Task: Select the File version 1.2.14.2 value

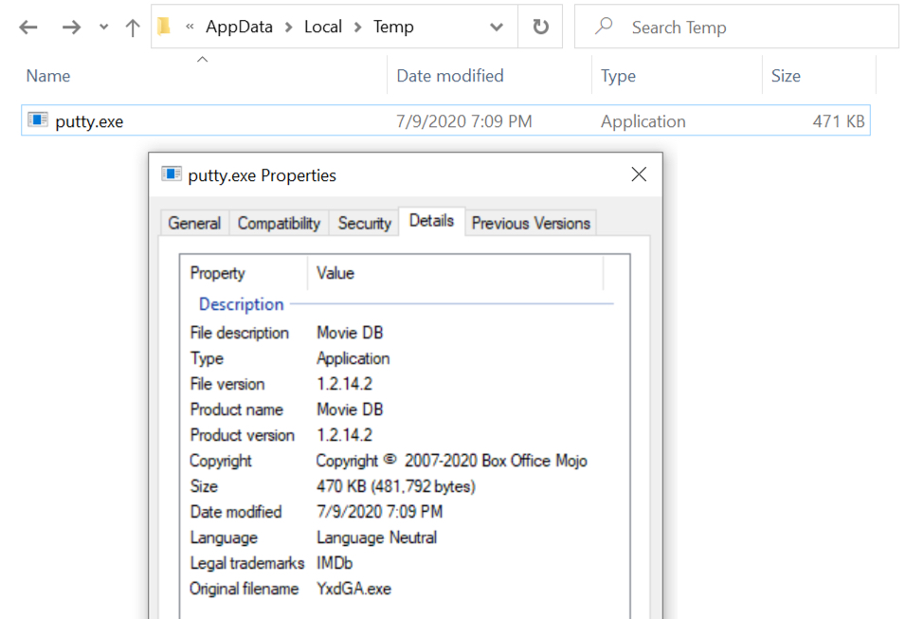Action: point(344,384)
